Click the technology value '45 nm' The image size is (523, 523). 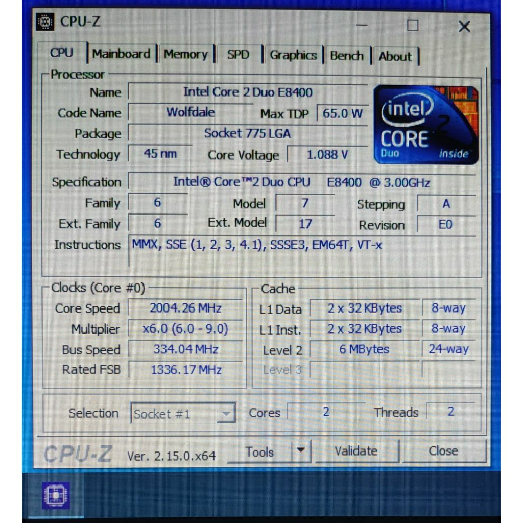(160, 153)
